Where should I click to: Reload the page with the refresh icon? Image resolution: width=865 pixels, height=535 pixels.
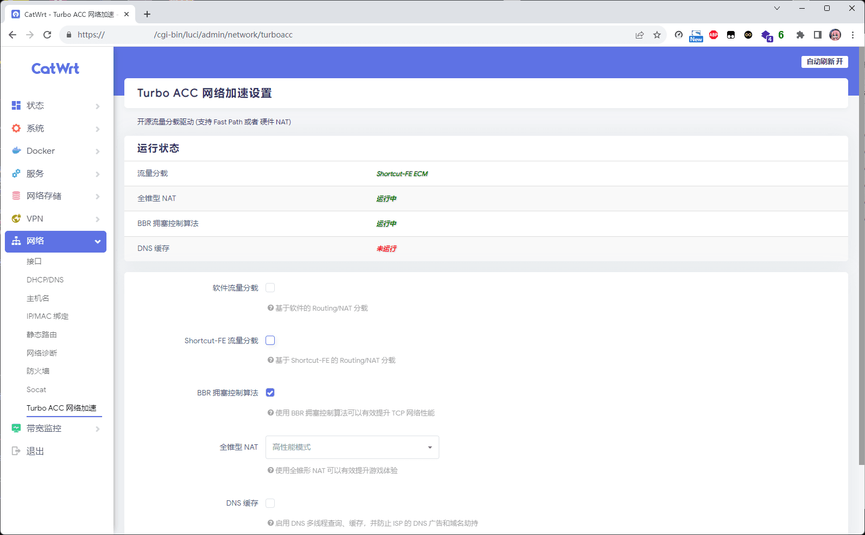point(47,35)
